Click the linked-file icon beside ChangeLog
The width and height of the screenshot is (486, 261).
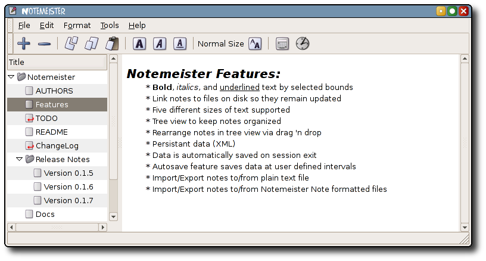click(29, 145)
